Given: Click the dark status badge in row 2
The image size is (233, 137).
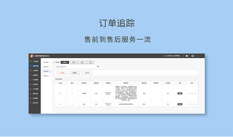Looking at the screenshot, I should (180, 104).
